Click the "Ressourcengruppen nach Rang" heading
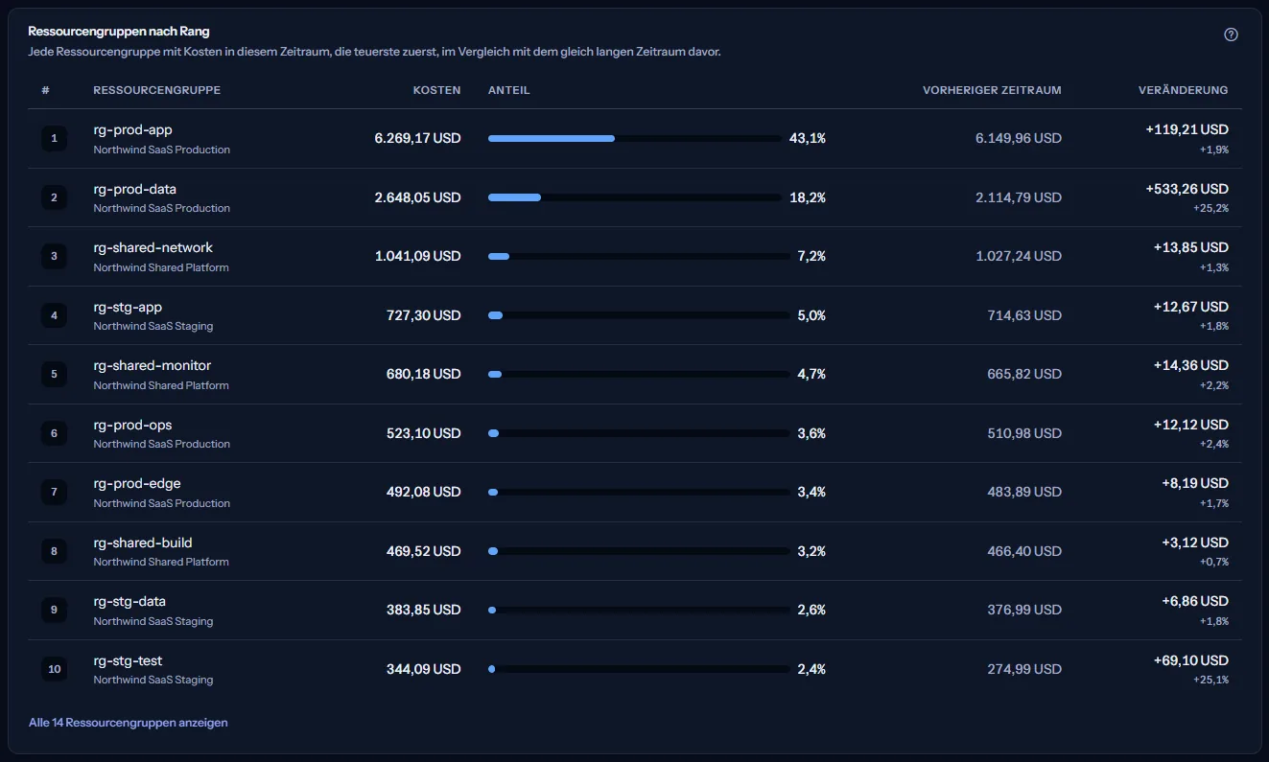This screenshot has width=1269, height=762. (x=119, y=32)
